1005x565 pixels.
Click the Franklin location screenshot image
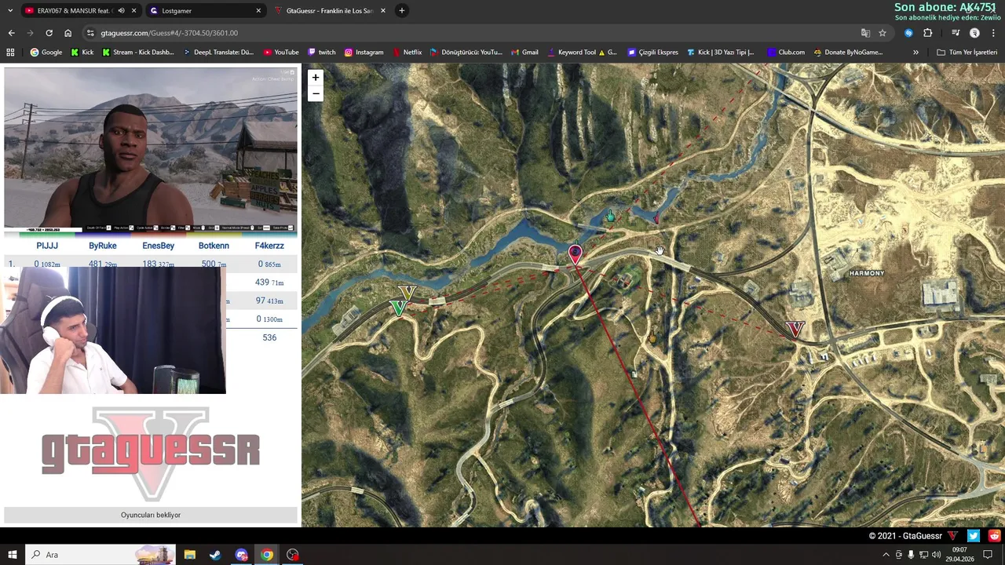(151, 151)
